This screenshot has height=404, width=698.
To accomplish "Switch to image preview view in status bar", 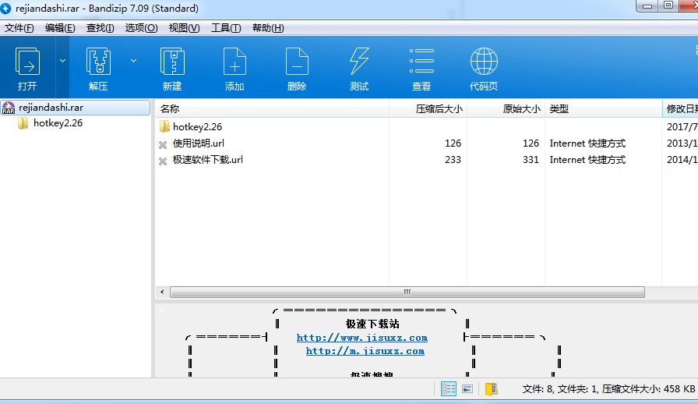I will [x=467, y=389].
